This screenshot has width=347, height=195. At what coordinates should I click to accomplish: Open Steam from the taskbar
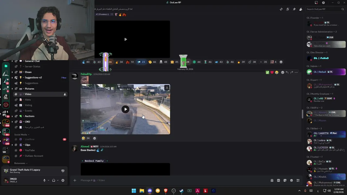coord(182,191)
